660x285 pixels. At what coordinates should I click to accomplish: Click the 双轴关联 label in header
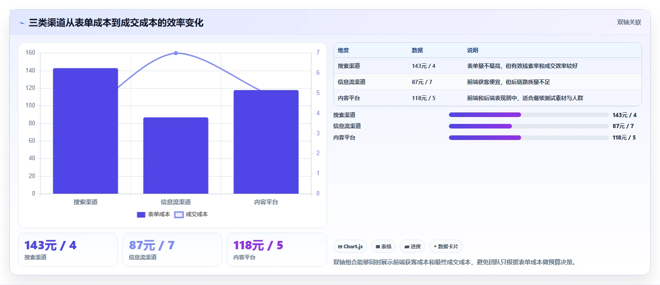tap(629, 22)
